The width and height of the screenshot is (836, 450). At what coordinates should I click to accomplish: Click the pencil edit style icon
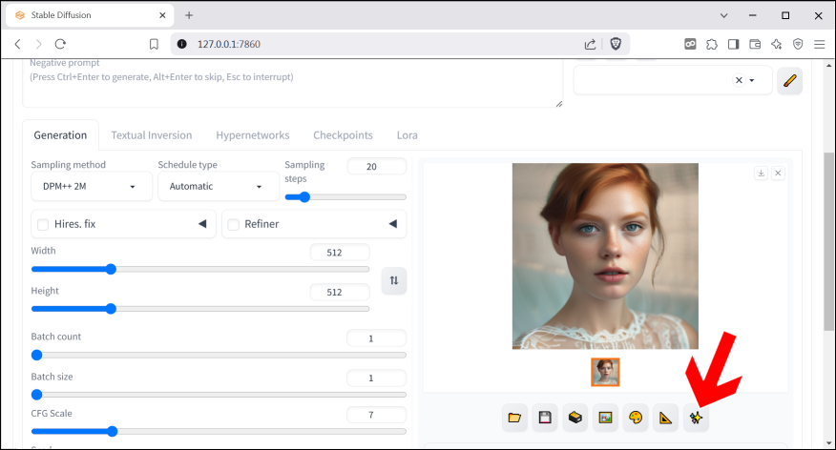[789, 81]
